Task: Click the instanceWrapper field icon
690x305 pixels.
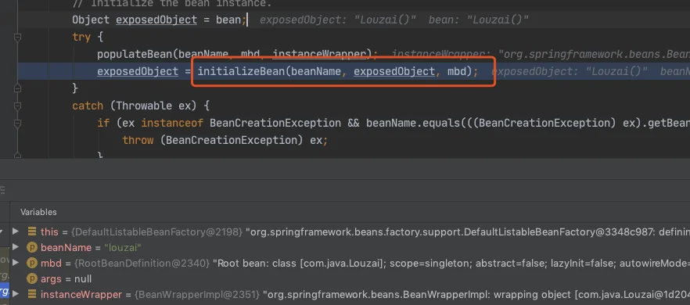Action: 31,294
